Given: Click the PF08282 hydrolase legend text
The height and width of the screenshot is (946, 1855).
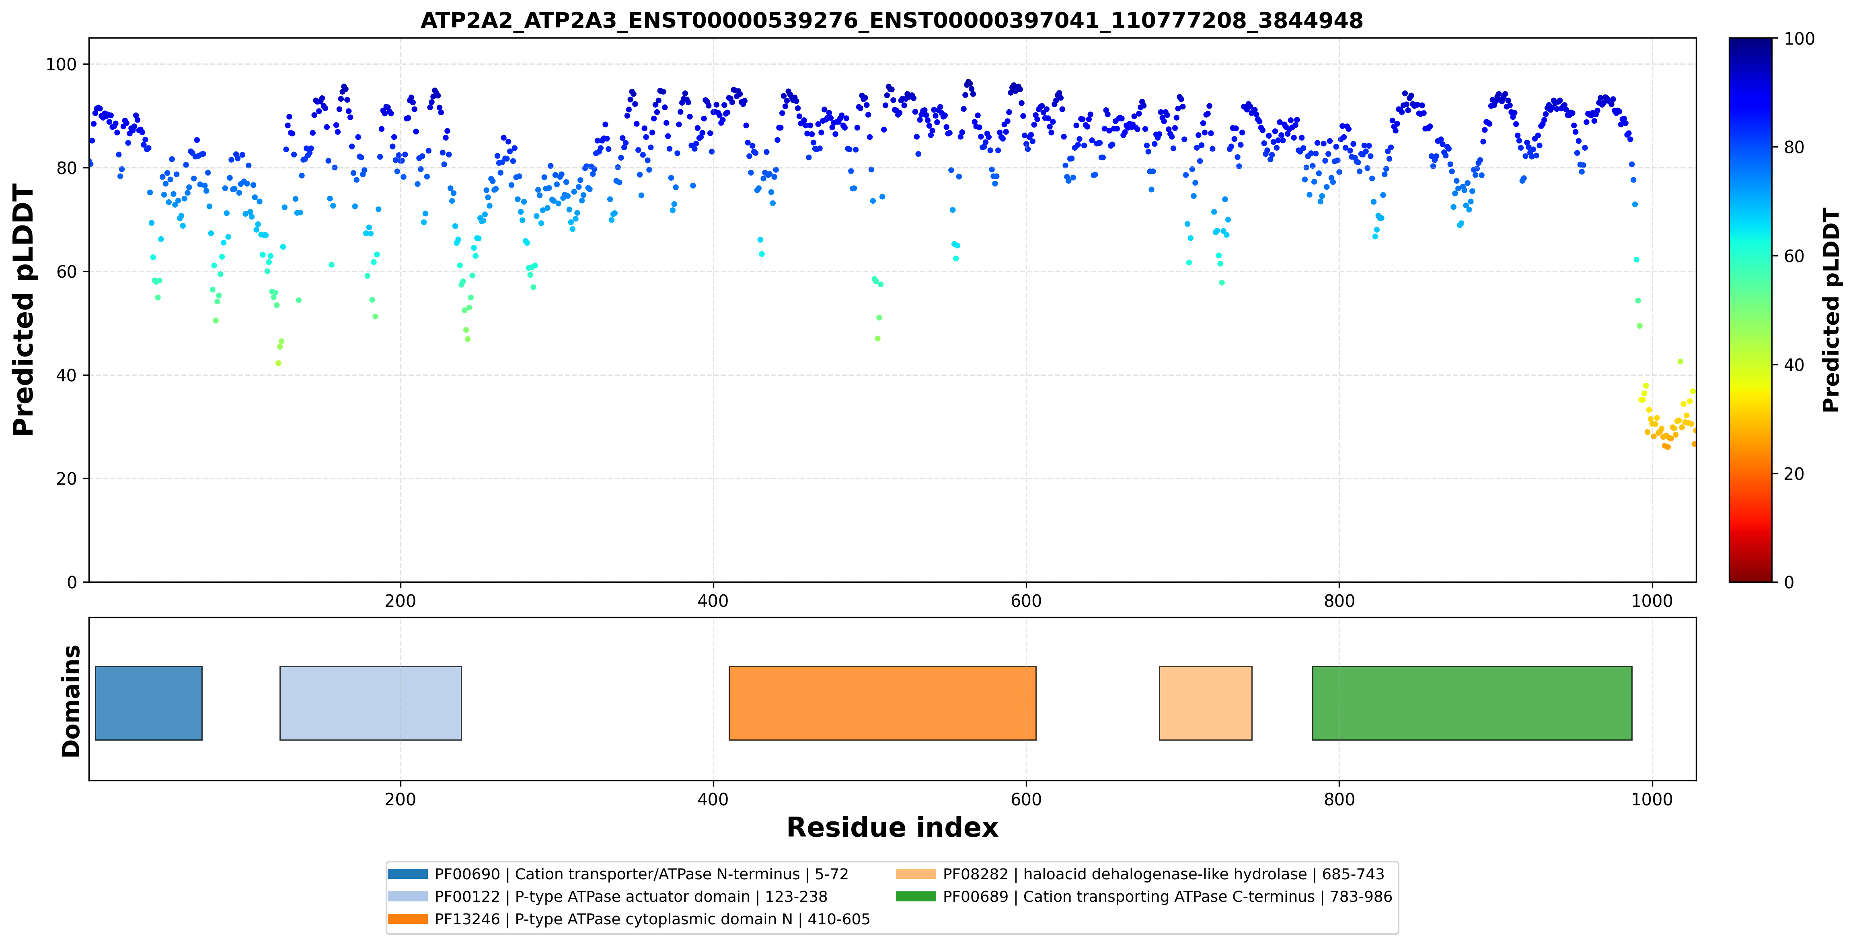Looking at the screenshot, I should pos(1164,874).
